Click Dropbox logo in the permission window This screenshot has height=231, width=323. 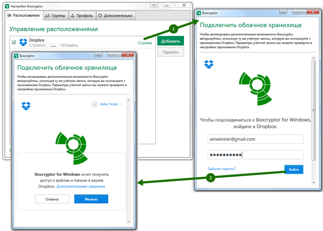pos(26,106)
